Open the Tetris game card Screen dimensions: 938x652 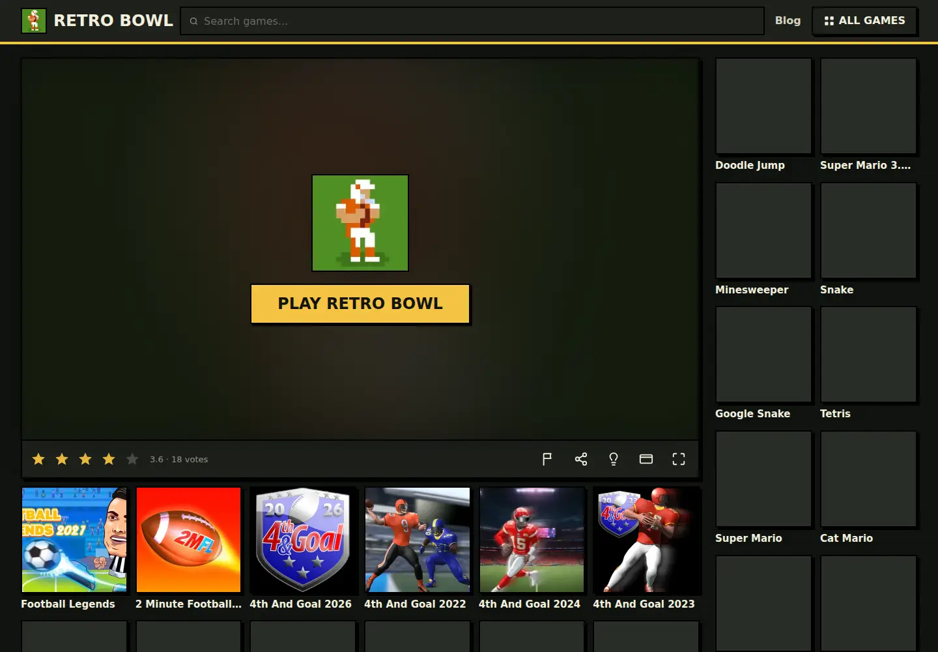tap(868, 355)
